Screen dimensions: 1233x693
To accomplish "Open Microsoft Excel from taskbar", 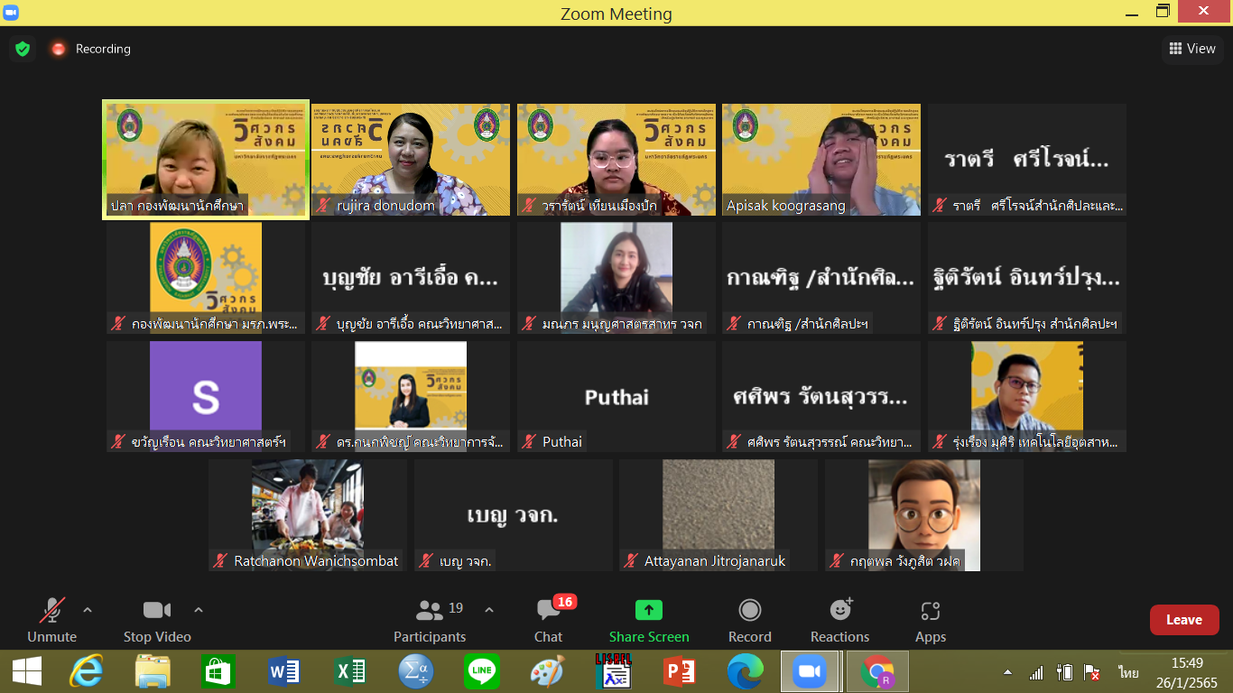I will click(350, 671).
